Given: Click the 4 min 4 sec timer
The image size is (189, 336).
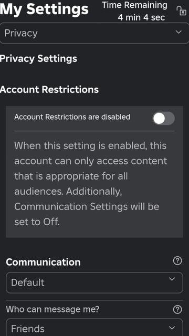Looking at the screenshot, I should [x=141, y=17].
